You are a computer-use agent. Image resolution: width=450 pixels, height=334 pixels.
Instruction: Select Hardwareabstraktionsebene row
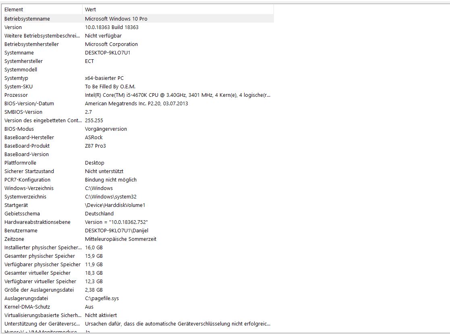click(138, 222)
